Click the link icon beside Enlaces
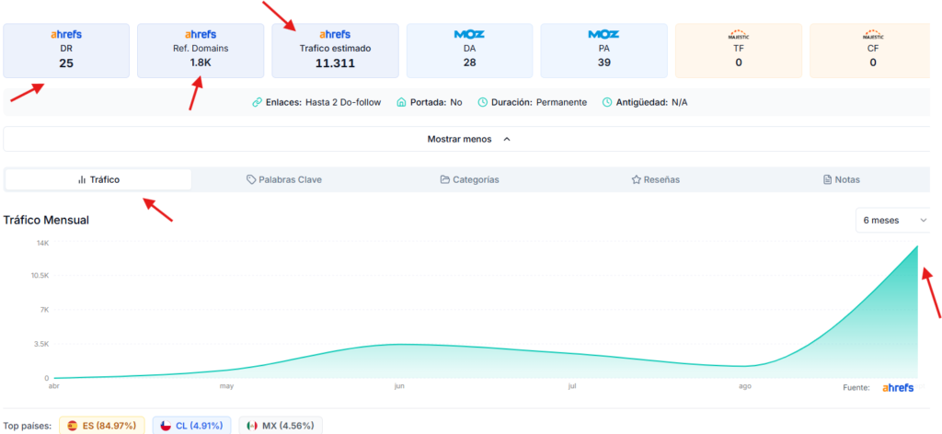Image resolution: width=942 pixels, height=434 pixels. click(x=258, y=103)
